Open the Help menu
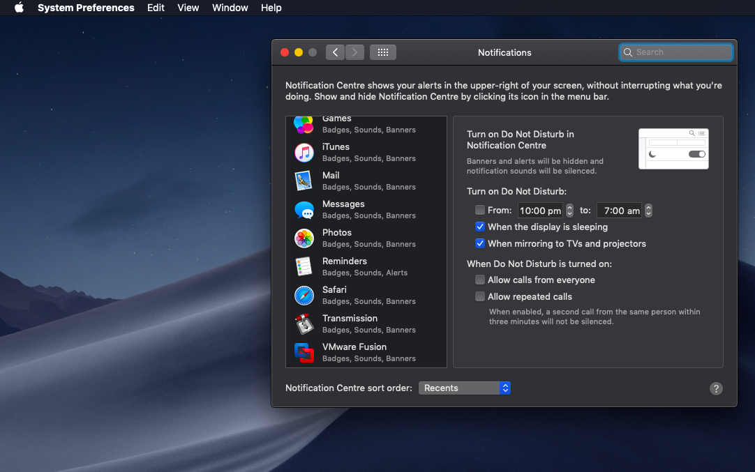 [x=271, y=8]
